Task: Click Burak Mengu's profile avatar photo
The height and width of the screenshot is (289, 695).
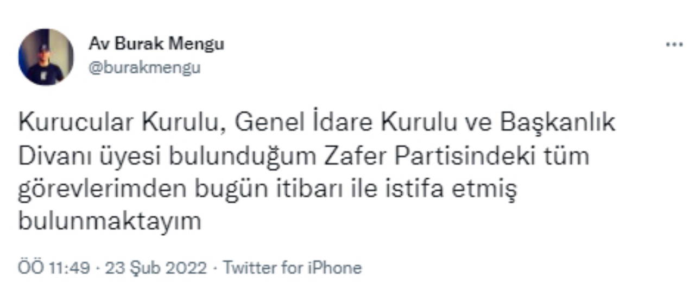Action: pyautogui.click(x=46, y=57)
